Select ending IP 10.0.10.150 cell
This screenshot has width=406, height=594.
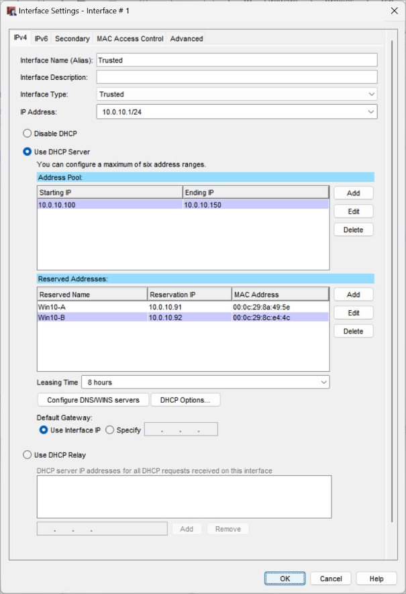coord(256,205)
